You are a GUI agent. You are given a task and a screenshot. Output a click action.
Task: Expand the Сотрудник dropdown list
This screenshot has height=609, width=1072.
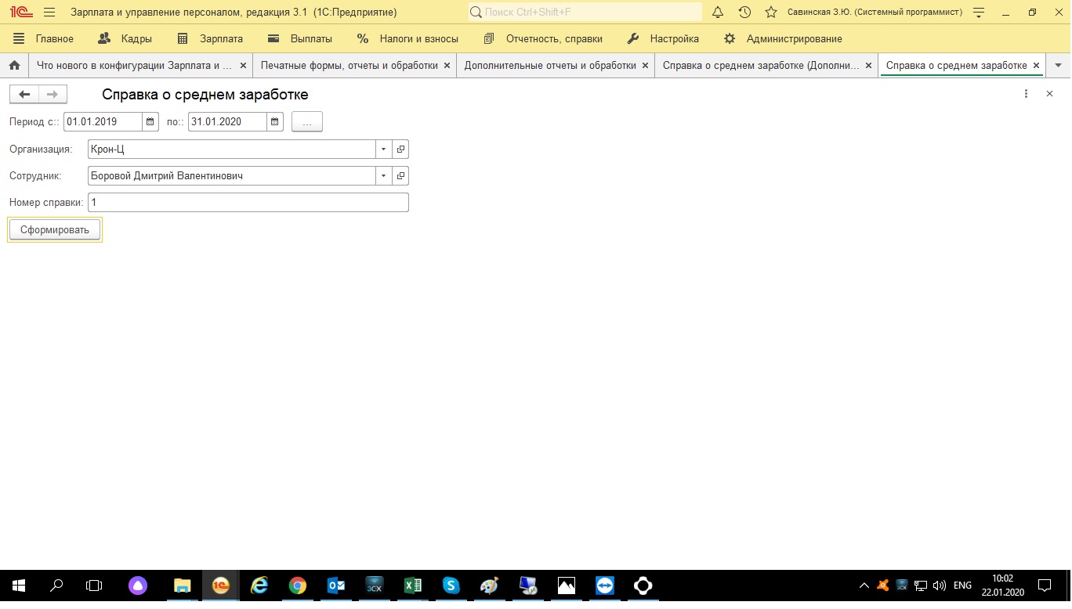(383, 176)
